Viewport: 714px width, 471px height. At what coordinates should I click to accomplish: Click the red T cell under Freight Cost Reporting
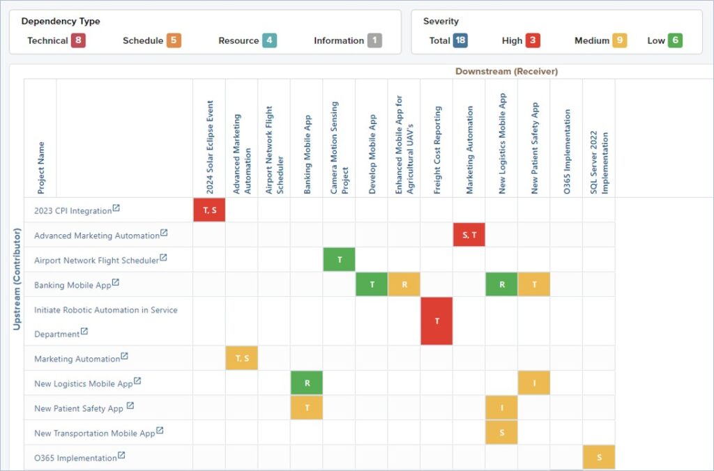(436, 321)
